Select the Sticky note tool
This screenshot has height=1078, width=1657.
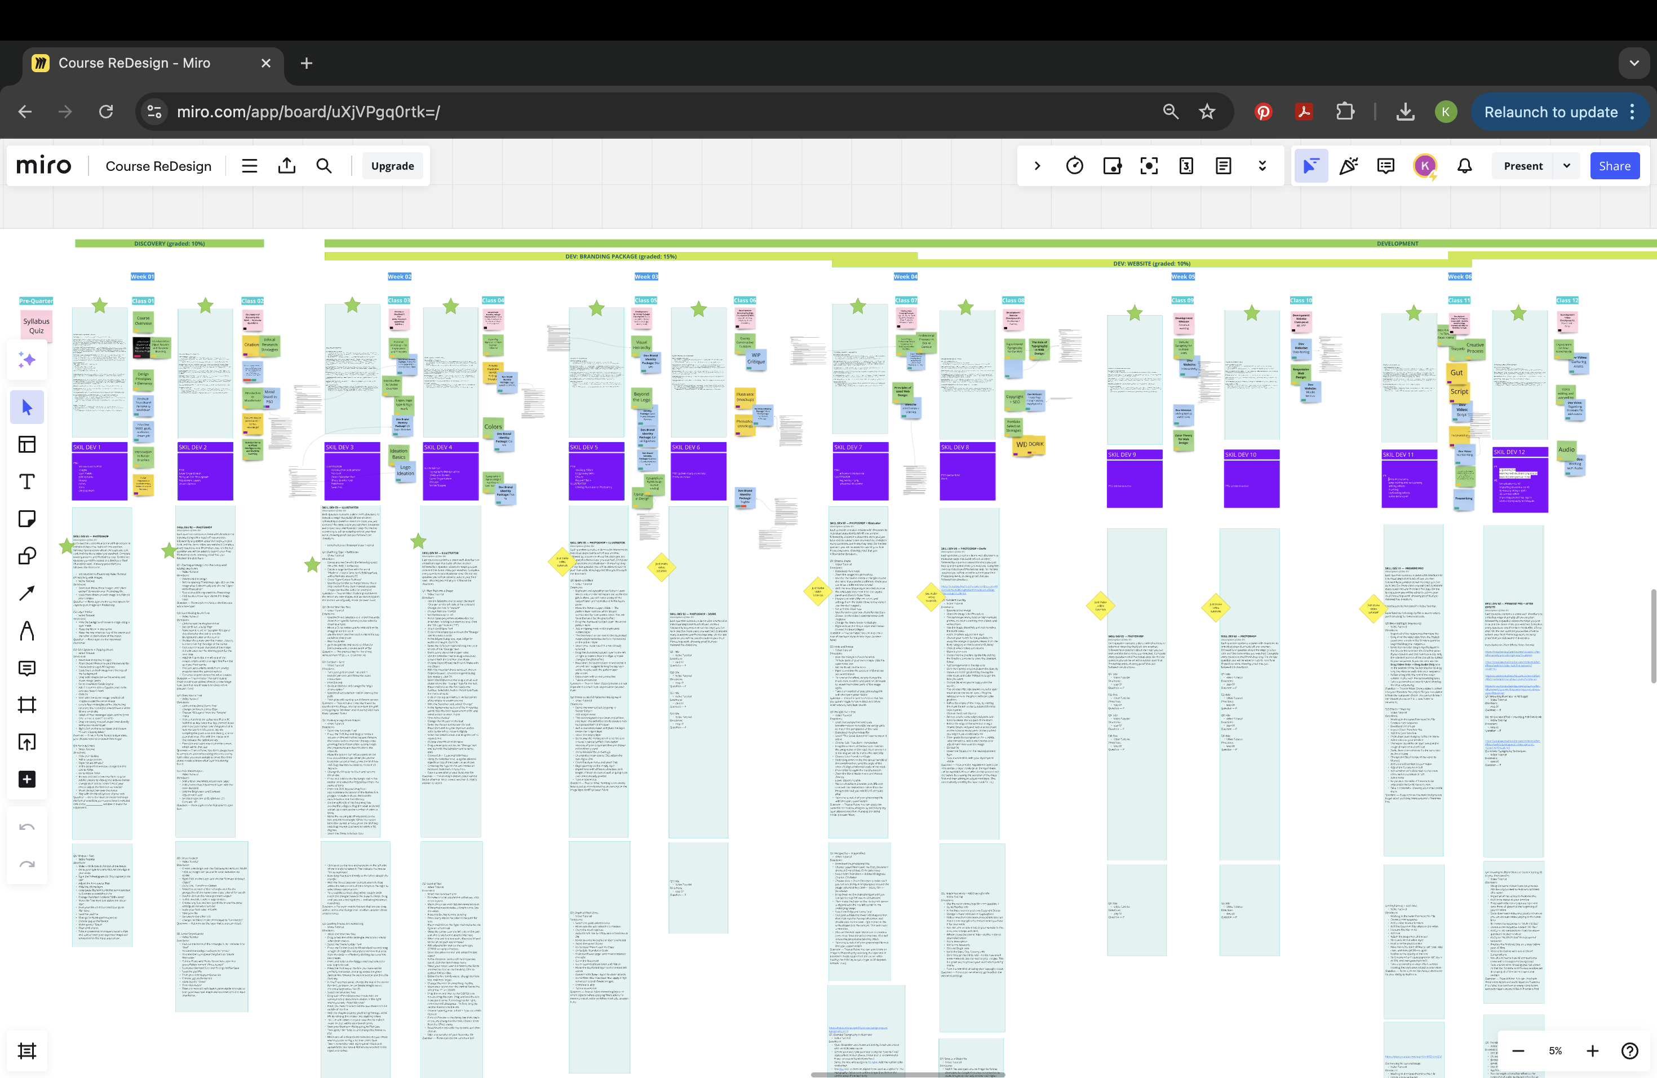(x=26, y=519)
